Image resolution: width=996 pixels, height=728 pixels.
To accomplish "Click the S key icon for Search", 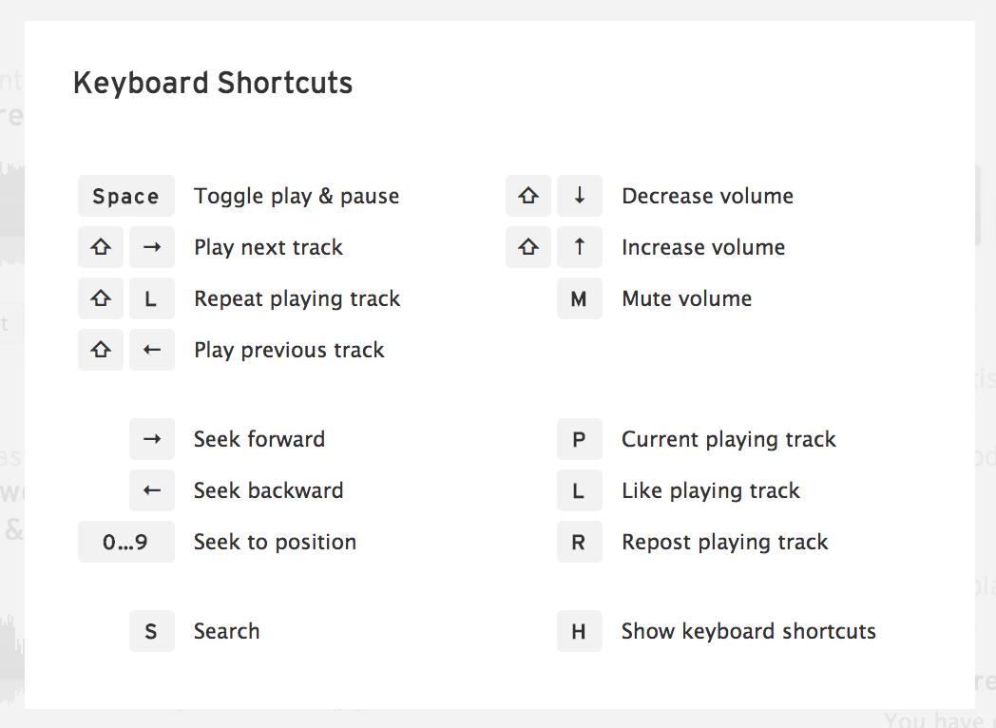I will click(x=152, y=631).
